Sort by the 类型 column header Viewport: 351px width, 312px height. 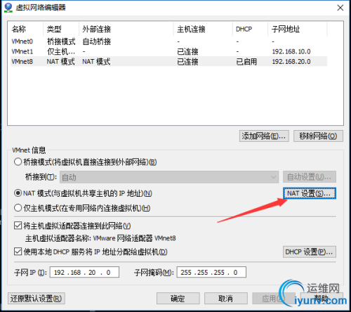(x=61, y=29)
